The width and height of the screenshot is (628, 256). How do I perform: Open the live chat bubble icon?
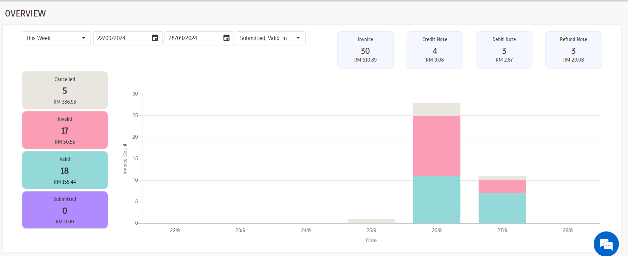tap(606, 244)
